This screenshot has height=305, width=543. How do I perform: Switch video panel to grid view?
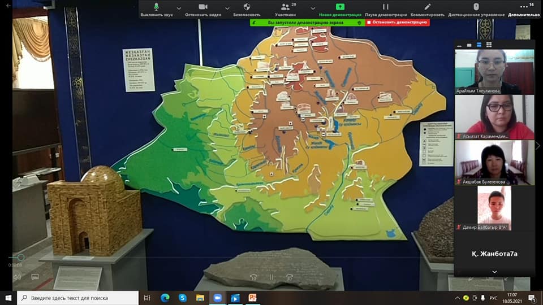click(x=489, y=45)
